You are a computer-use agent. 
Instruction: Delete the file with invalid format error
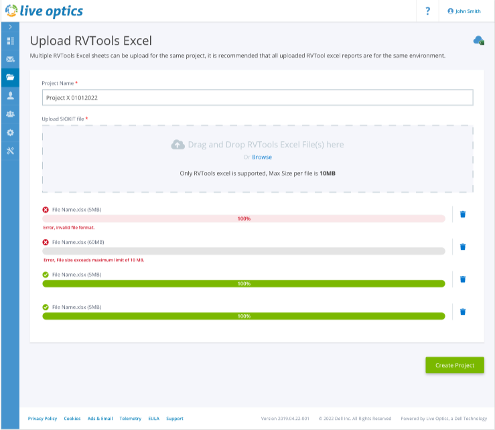pos(463,214)
